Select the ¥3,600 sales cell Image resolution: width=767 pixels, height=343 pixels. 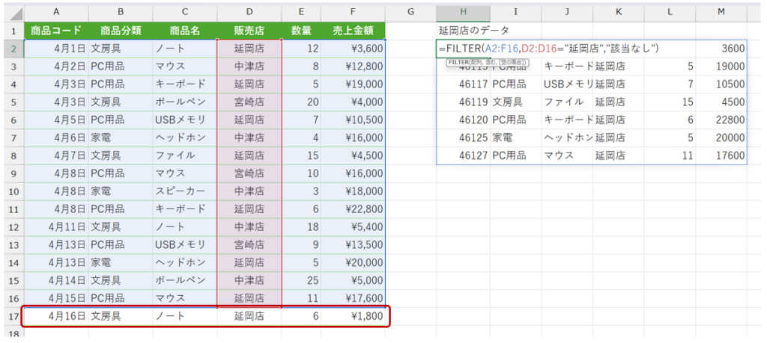[354, 49]
